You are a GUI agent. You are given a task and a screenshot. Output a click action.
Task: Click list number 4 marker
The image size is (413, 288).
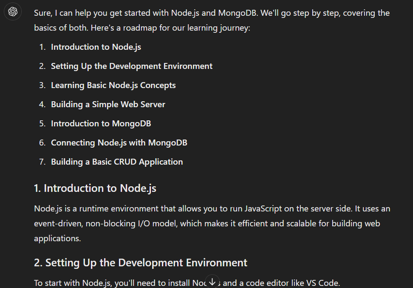[42, 105]
